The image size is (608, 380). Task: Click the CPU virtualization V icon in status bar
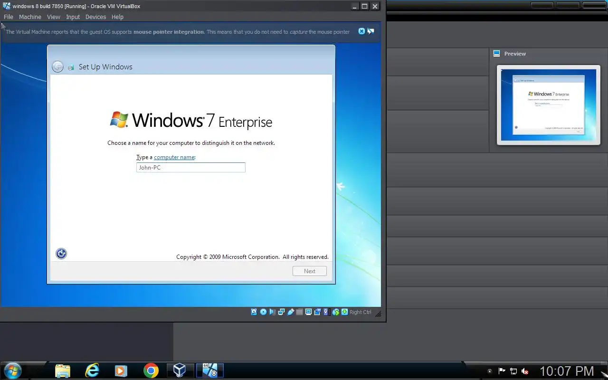click(x=326, y=312)
